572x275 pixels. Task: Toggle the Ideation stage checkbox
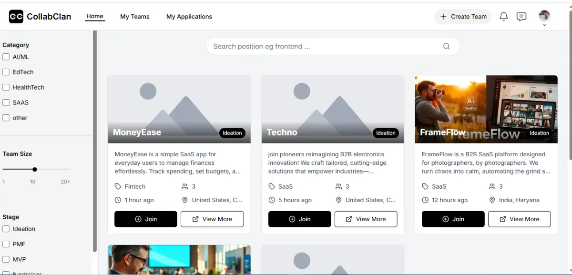[x=6, y=229]
